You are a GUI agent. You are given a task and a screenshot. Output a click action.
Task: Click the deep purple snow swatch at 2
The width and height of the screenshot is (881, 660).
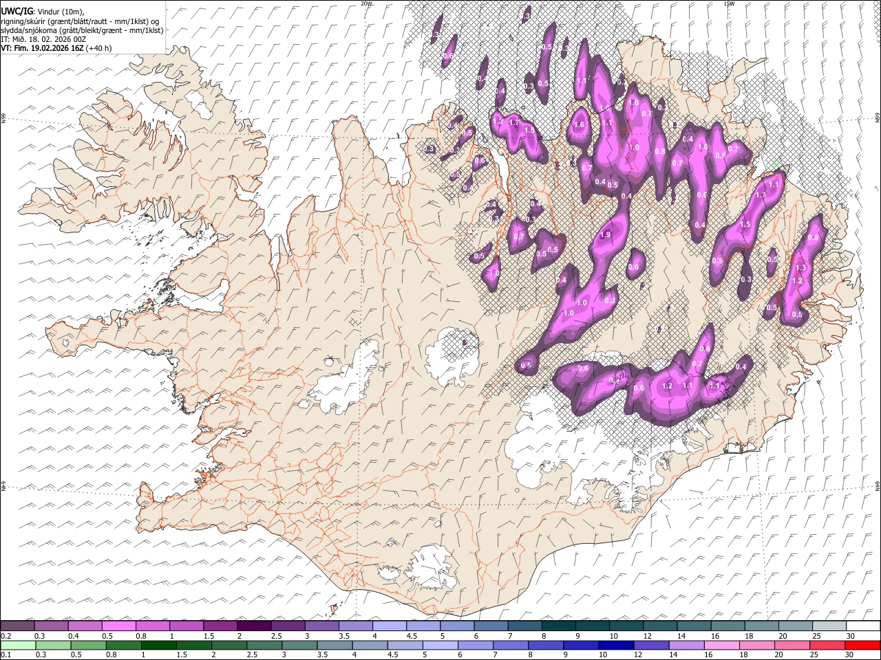pos(254,626)
